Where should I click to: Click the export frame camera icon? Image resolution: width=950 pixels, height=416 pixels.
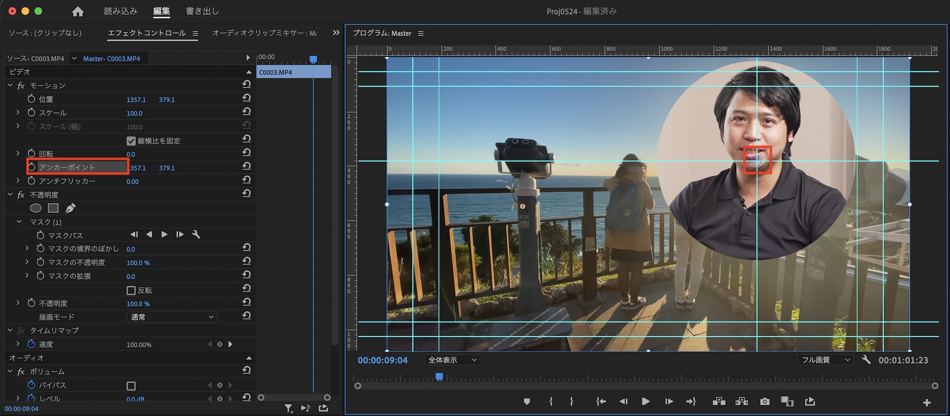[x=764, y=402]
